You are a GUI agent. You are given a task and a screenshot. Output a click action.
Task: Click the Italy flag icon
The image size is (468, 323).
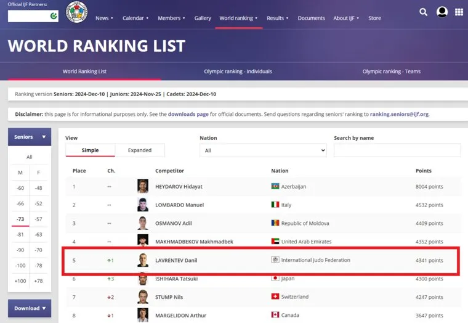point(275,205)
